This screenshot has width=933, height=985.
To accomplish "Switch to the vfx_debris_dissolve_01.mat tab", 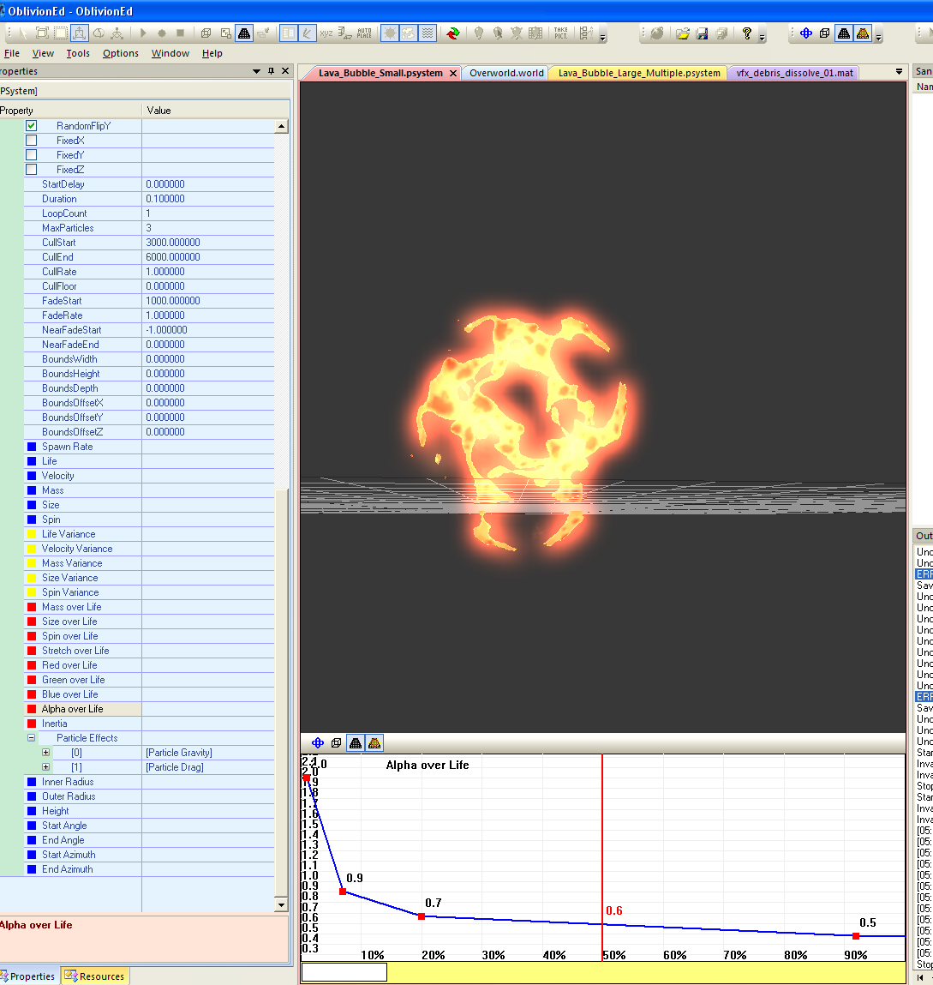I will 794,73.
